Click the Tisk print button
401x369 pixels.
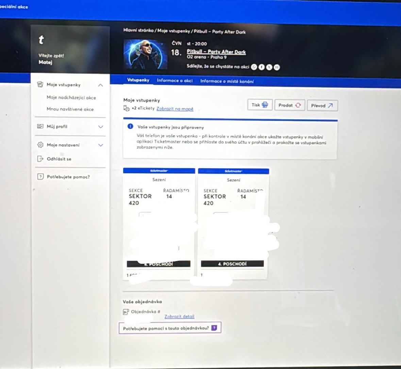(260, 105)
